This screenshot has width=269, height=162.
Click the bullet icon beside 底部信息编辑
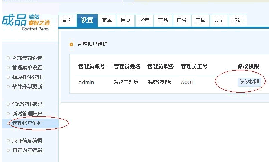[8, 141]
